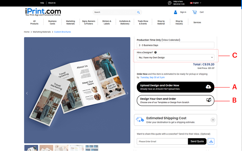Click Upload Design and Order Now button
Viewport: 242px width, 151px height.
point(176,87)
